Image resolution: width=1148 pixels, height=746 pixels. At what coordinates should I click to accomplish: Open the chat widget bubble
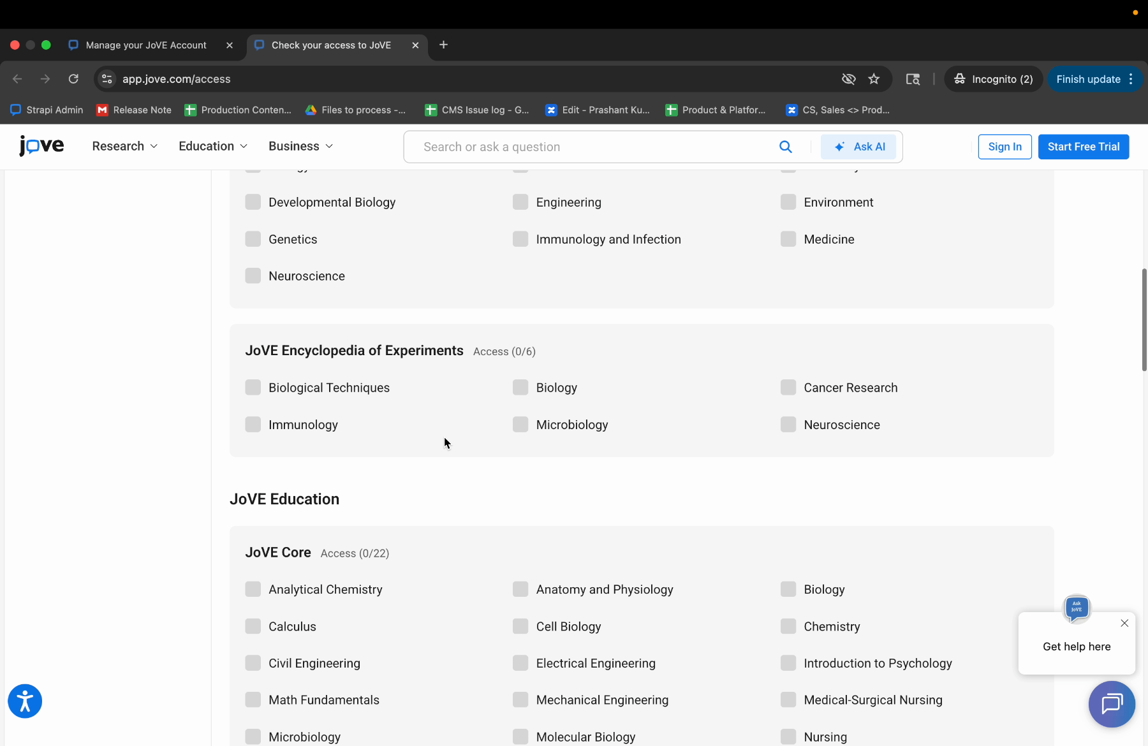point(1111,704)
